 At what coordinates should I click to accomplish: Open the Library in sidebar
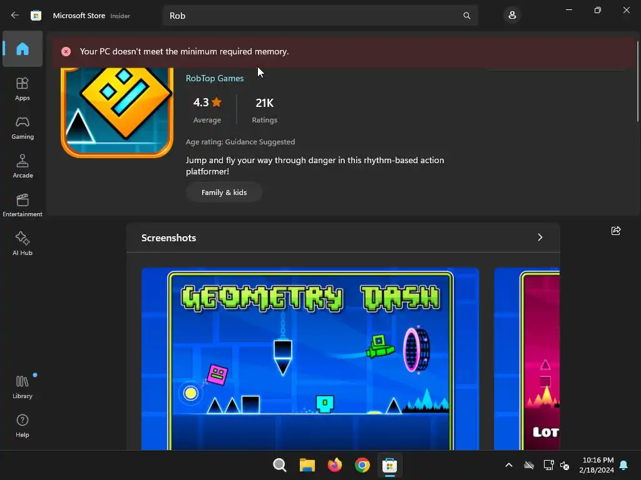[23, 387]
